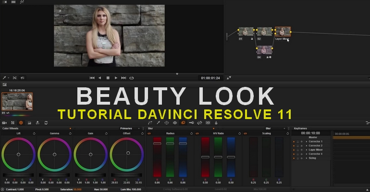Lock the Sizing keyframe track
This screenshot has height=192, width=370.
(297, 158)
